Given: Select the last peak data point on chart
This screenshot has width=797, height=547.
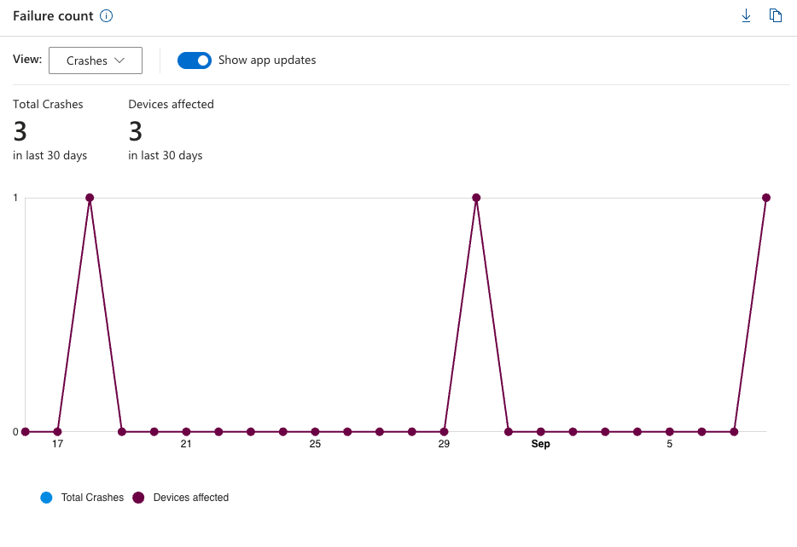Looking at the screenshot, I should coord(766,198).
